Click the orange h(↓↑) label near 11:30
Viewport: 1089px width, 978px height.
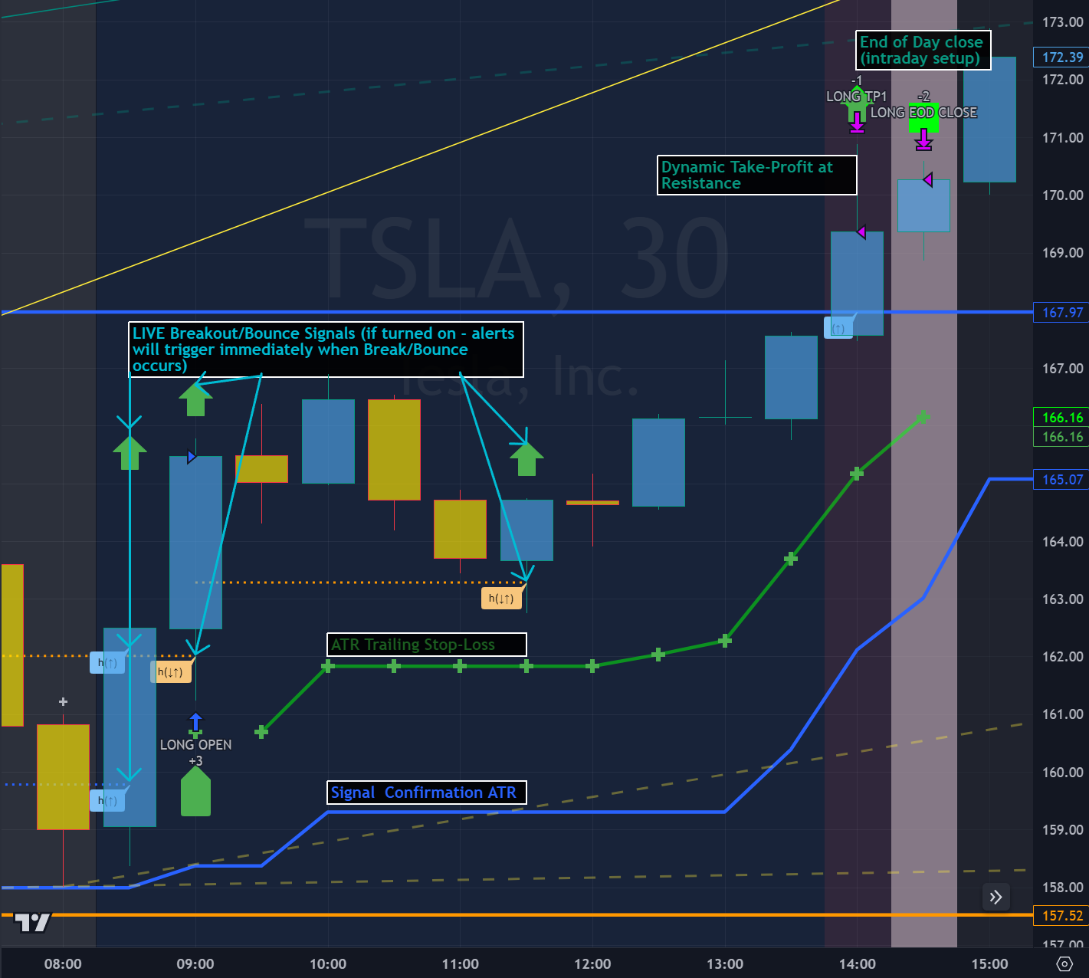pos(502,599)
